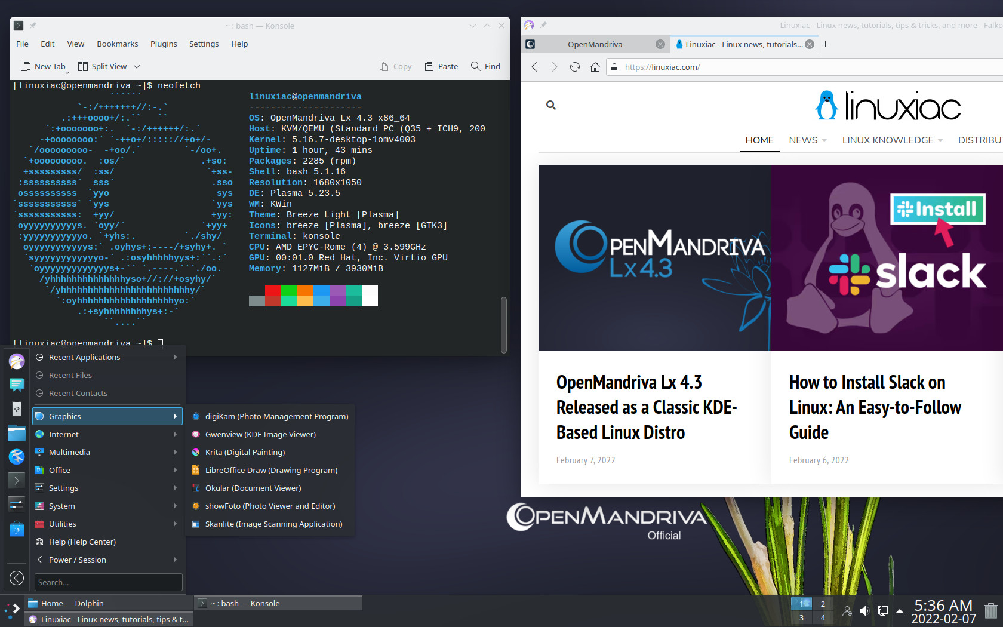Open the Bookmarks menu in Konsole
Viewport: 1003px width, 627px height.
click(x=118, y=44)
